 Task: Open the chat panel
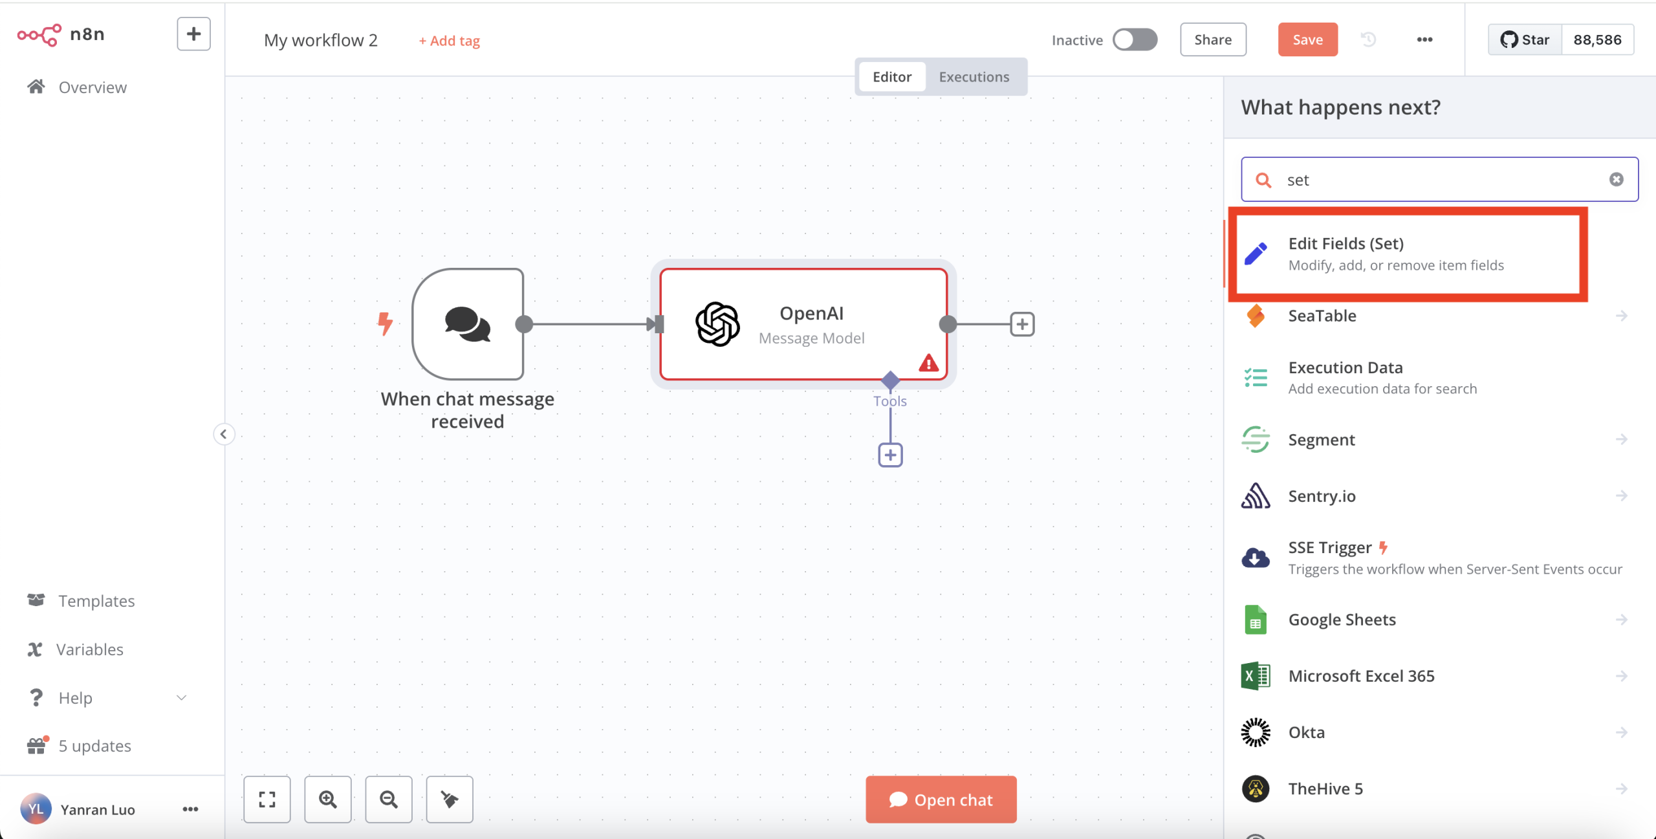pos(941,800)
